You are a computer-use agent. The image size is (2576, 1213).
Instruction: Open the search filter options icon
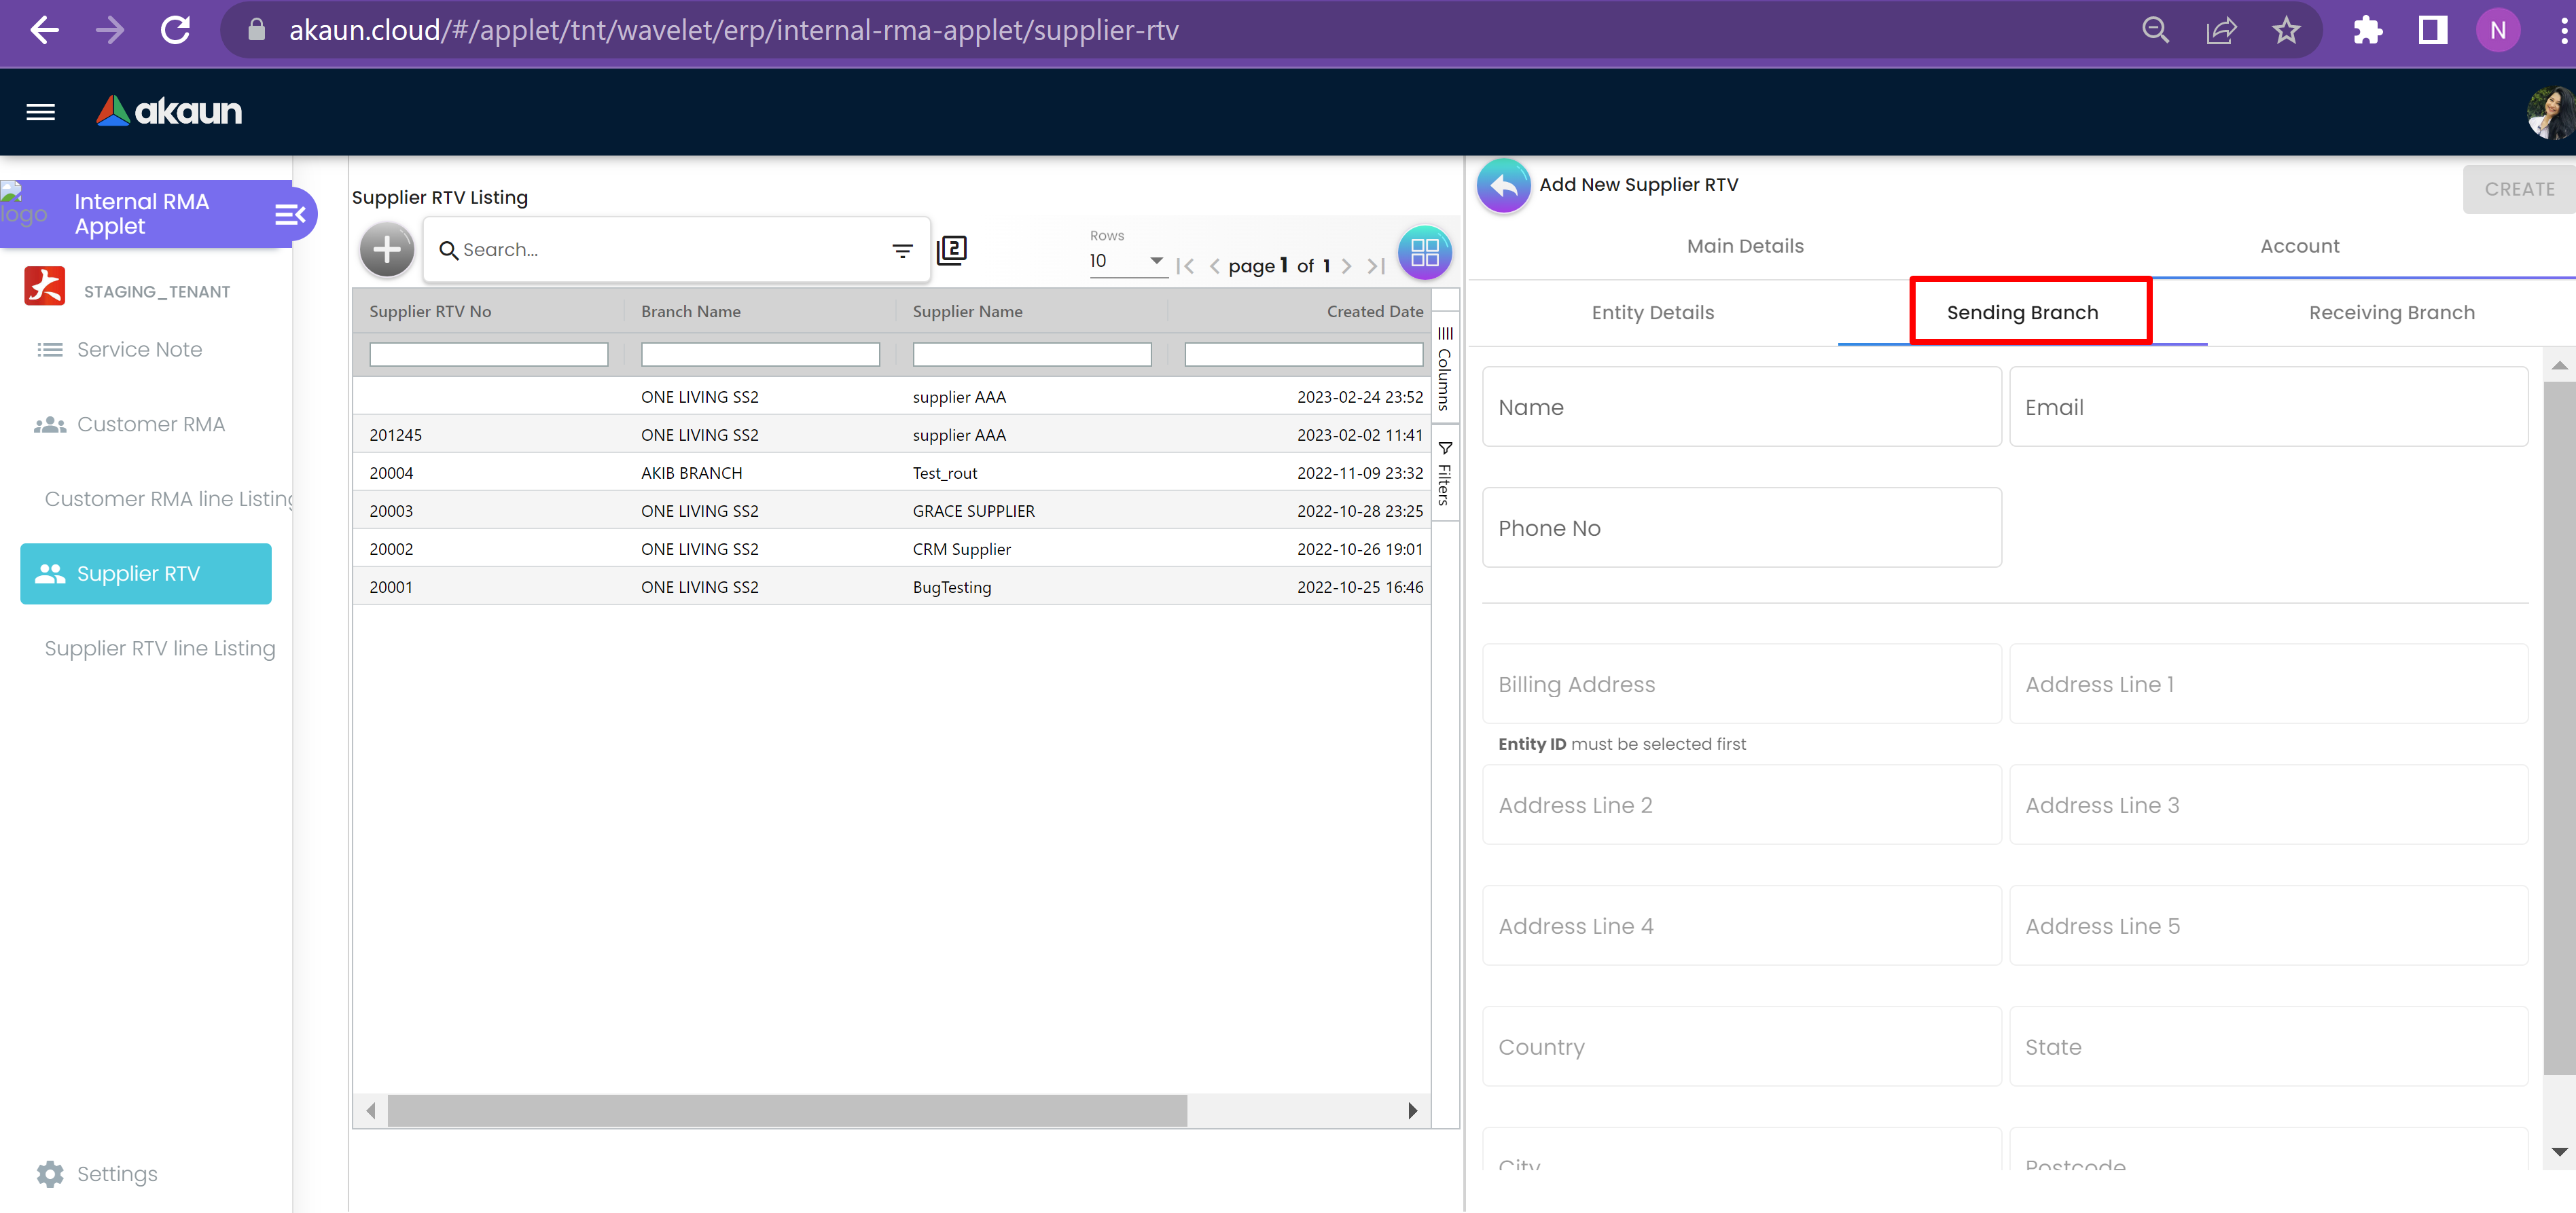coord(901,251)
